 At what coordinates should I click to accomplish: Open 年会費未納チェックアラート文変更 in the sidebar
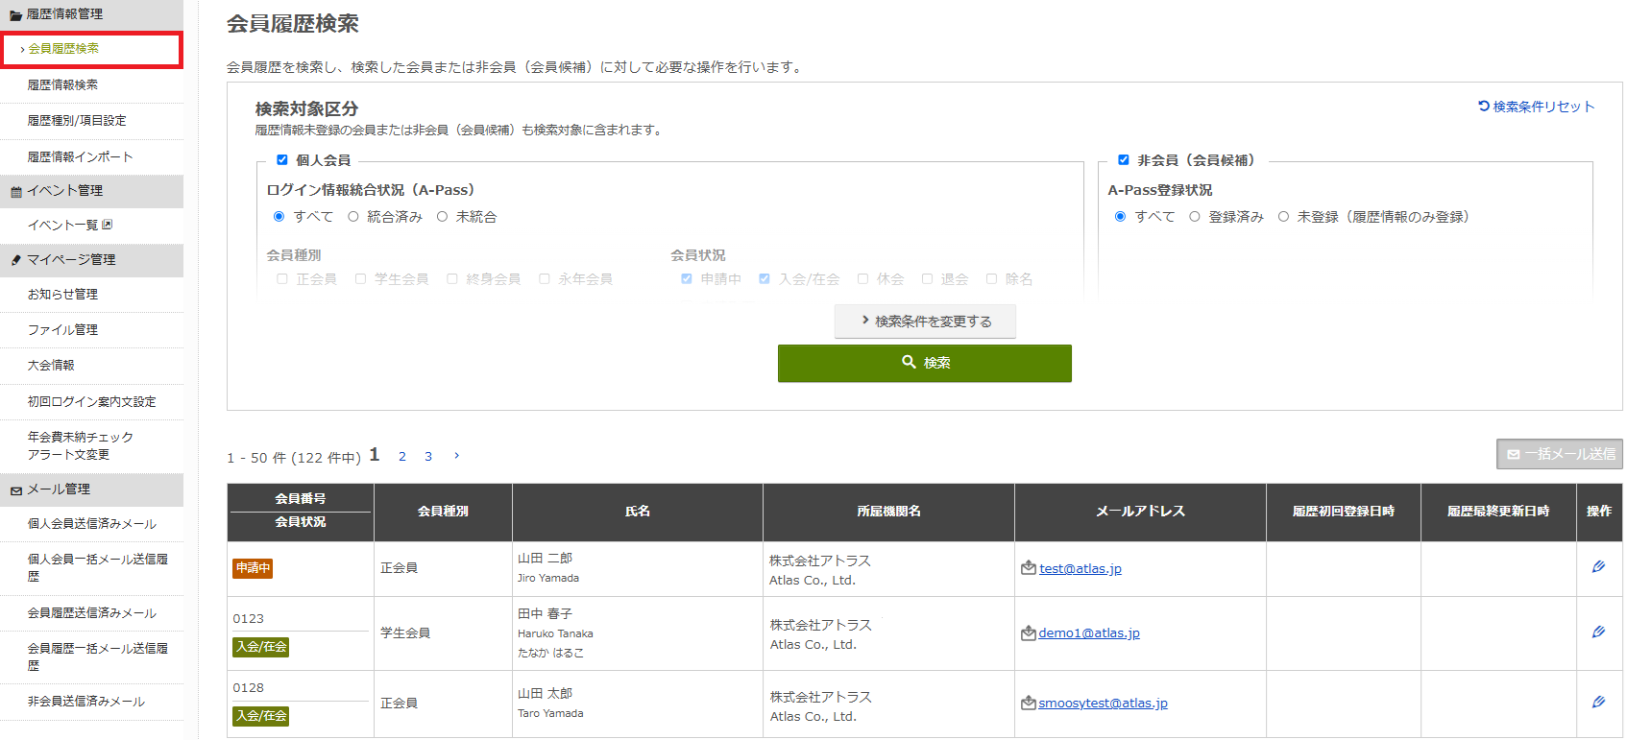81,446
